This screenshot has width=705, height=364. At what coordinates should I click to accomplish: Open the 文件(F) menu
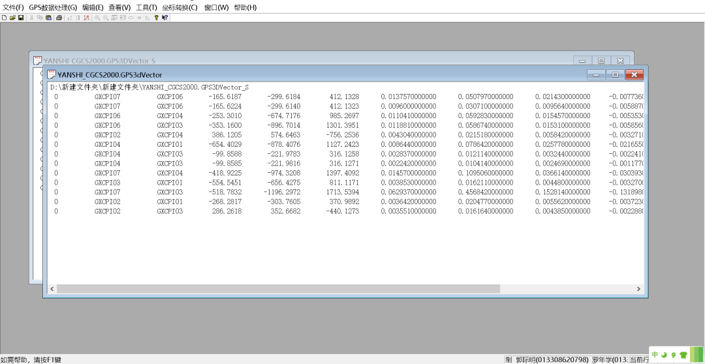pyautogui.click(x=13, y=7)
